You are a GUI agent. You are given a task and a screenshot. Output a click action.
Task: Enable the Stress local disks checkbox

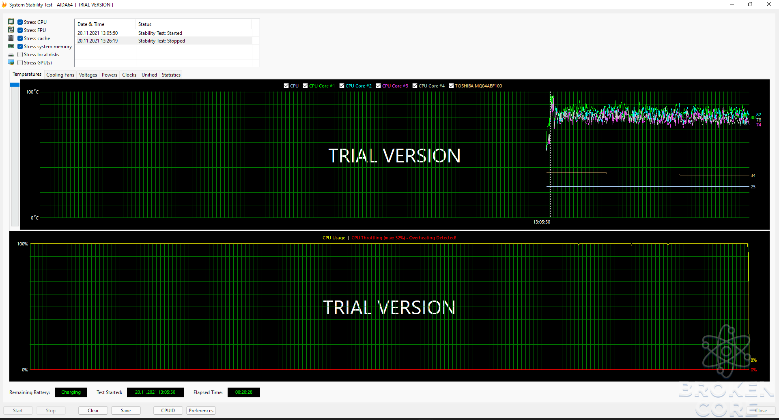tap(20, 55)
